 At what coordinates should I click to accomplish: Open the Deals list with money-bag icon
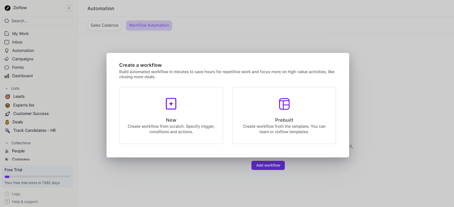click(8, 122)
